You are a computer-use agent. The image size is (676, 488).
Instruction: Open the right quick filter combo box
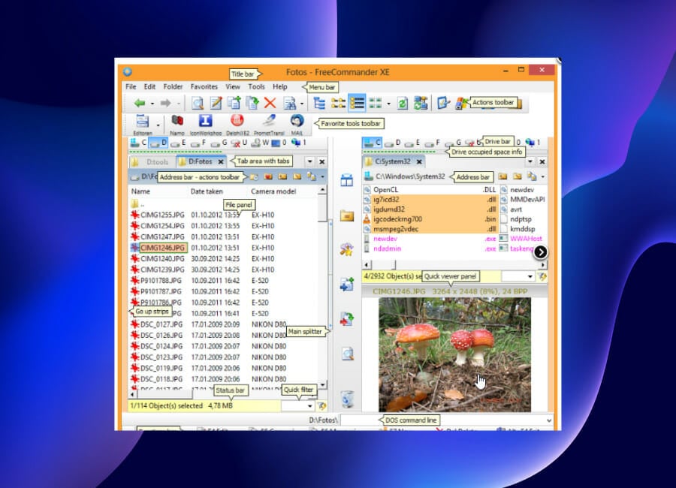point(518,276)
